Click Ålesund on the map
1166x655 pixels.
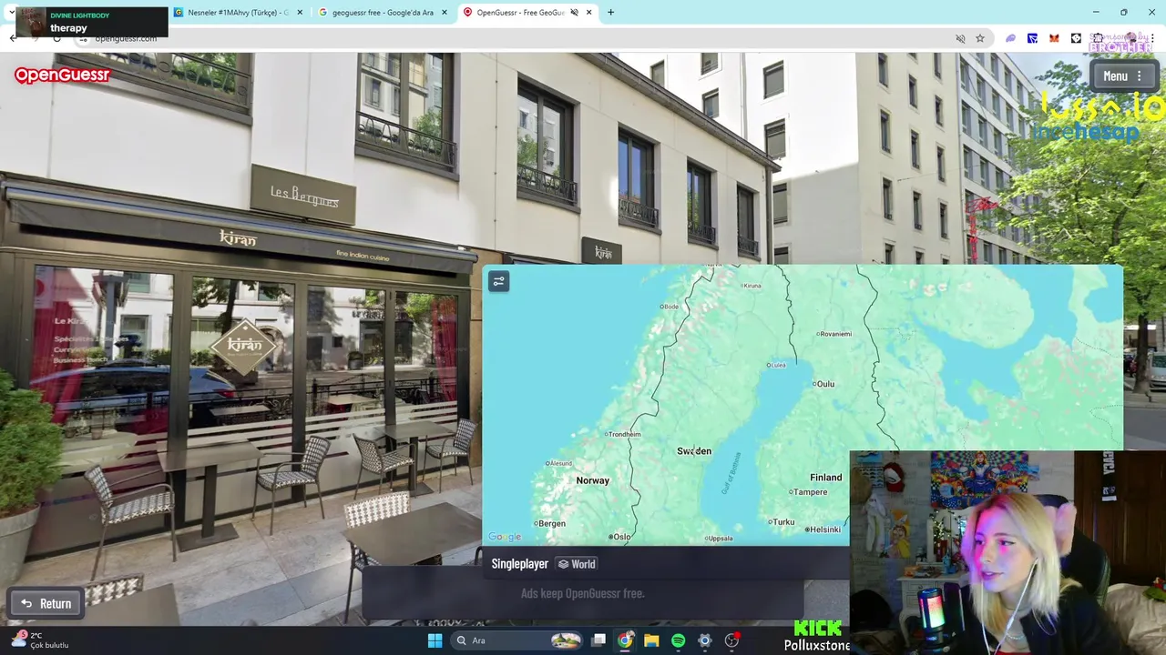558,464
